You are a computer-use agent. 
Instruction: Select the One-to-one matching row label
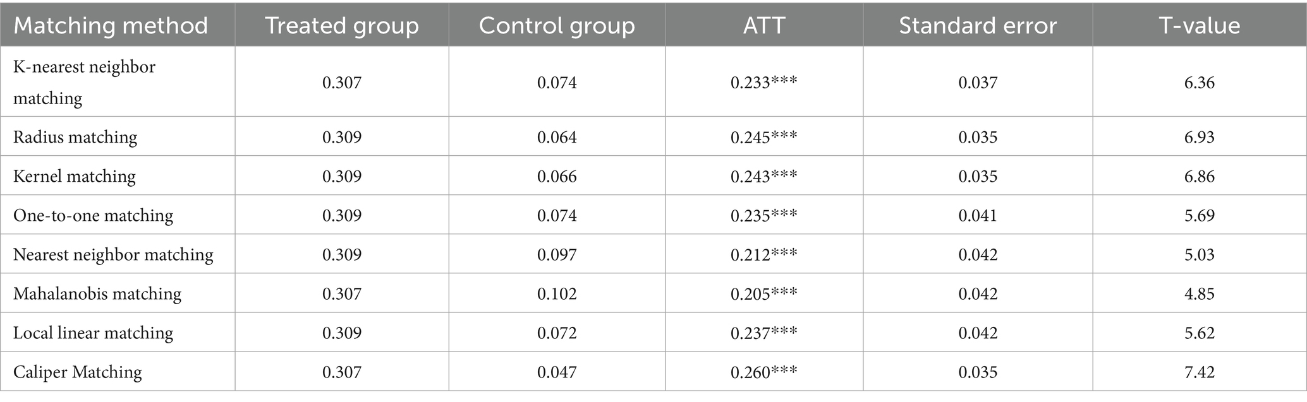93,215
